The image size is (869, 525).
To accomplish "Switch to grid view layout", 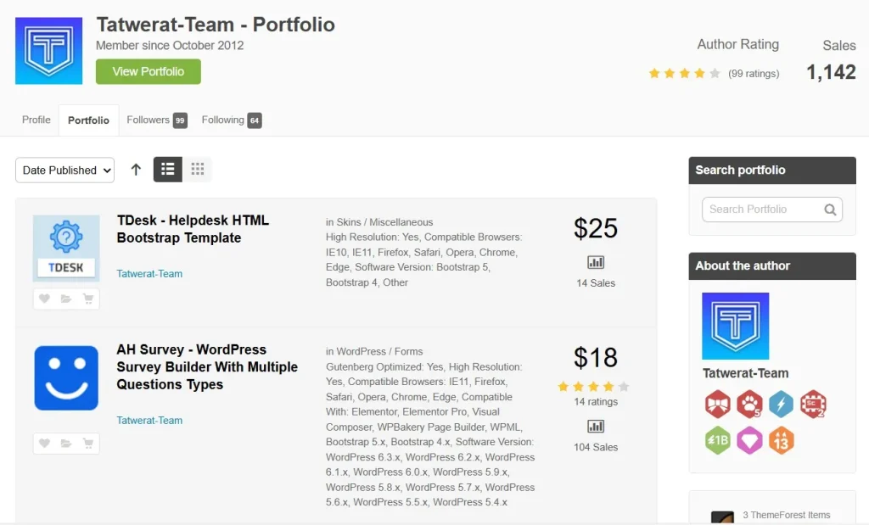I will [x=198, y=170].
